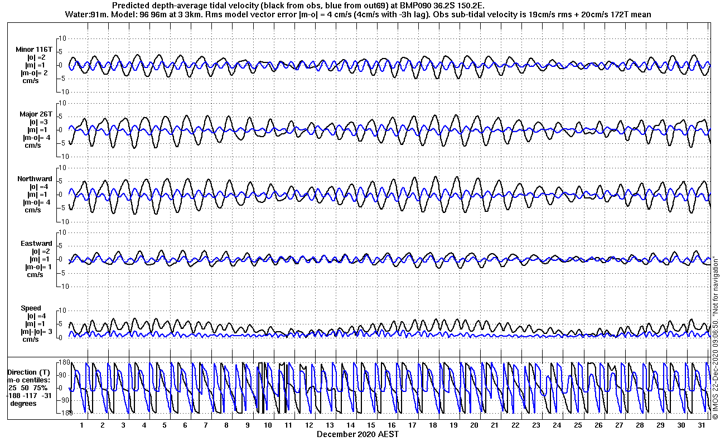725x446 pixels.
Task: Click the '|m|-|o|= 3' value under Speed
Action: 36,332
